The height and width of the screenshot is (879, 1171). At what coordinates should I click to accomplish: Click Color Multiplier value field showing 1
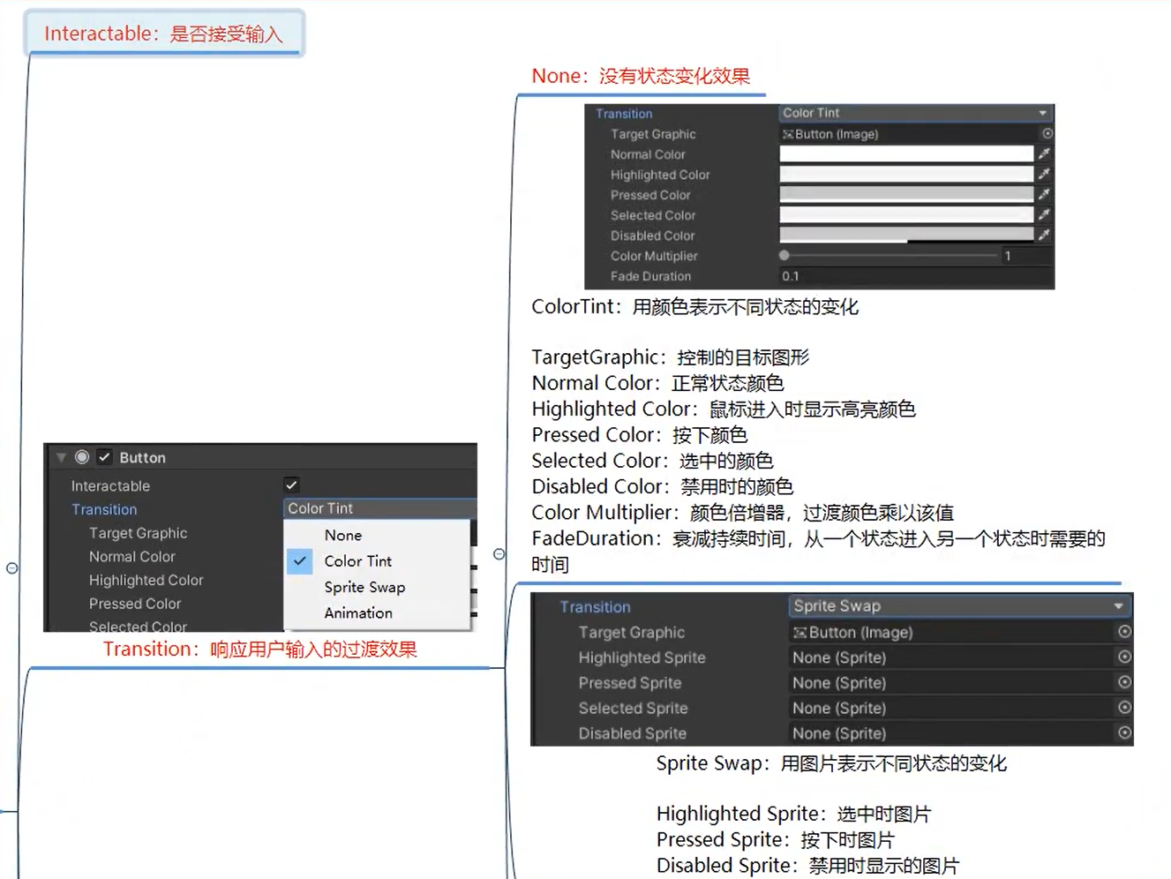pos(1026,255)
